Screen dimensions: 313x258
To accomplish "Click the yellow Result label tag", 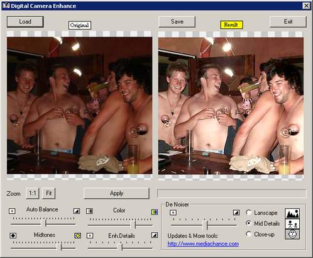I will point(231,25).
